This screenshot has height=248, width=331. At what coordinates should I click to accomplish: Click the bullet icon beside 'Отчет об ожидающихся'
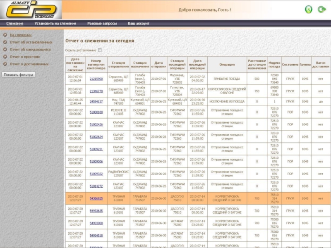(5, 50)
